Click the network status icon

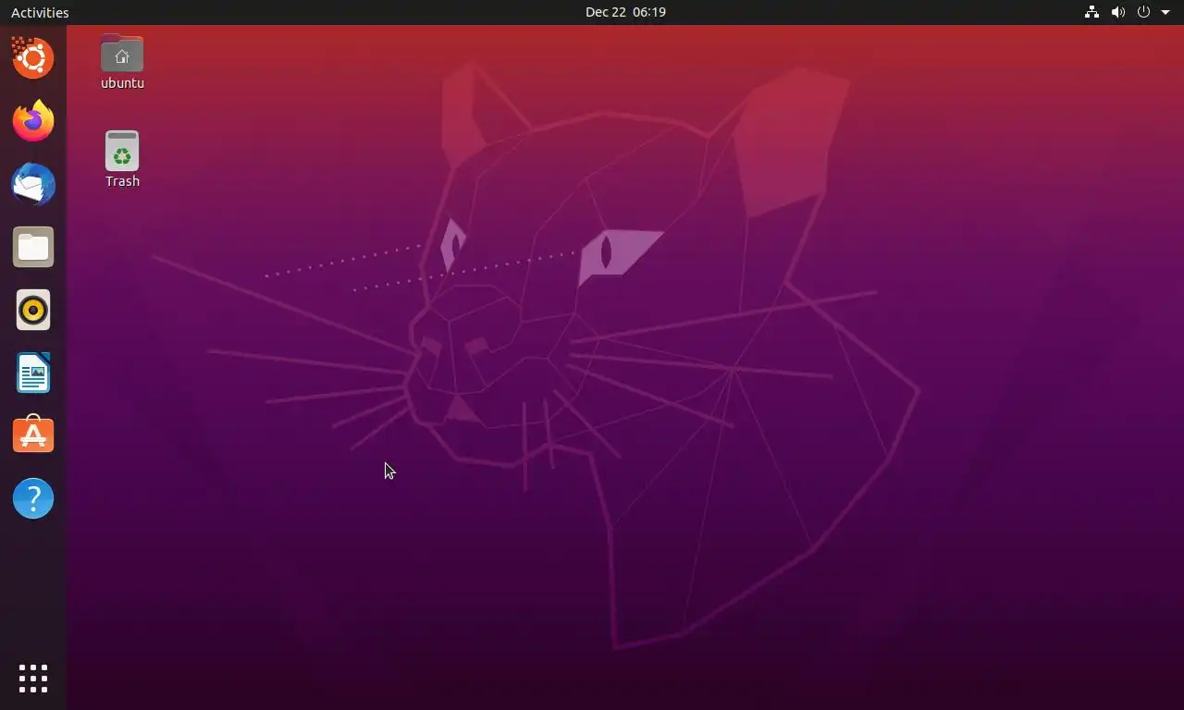click(x=1091, y=12)
